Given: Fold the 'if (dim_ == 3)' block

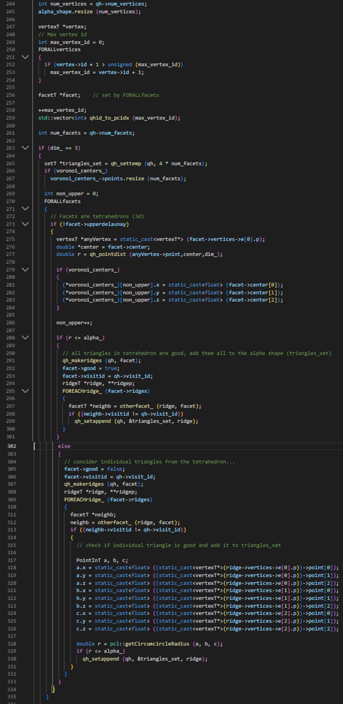Looking at the screenshot, I should [x=25, y=148].
